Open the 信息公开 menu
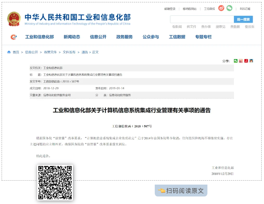The width and height of the screenshot is (264, 204). [98, 37]
